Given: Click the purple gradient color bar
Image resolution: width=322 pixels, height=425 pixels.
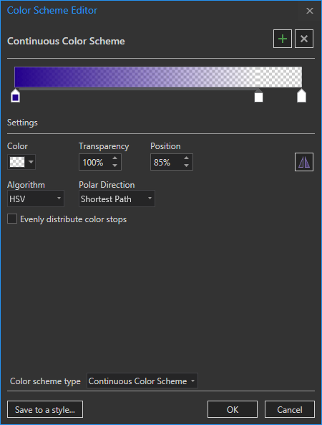Looking at the screenshot, I should click(x=158, y=77).
